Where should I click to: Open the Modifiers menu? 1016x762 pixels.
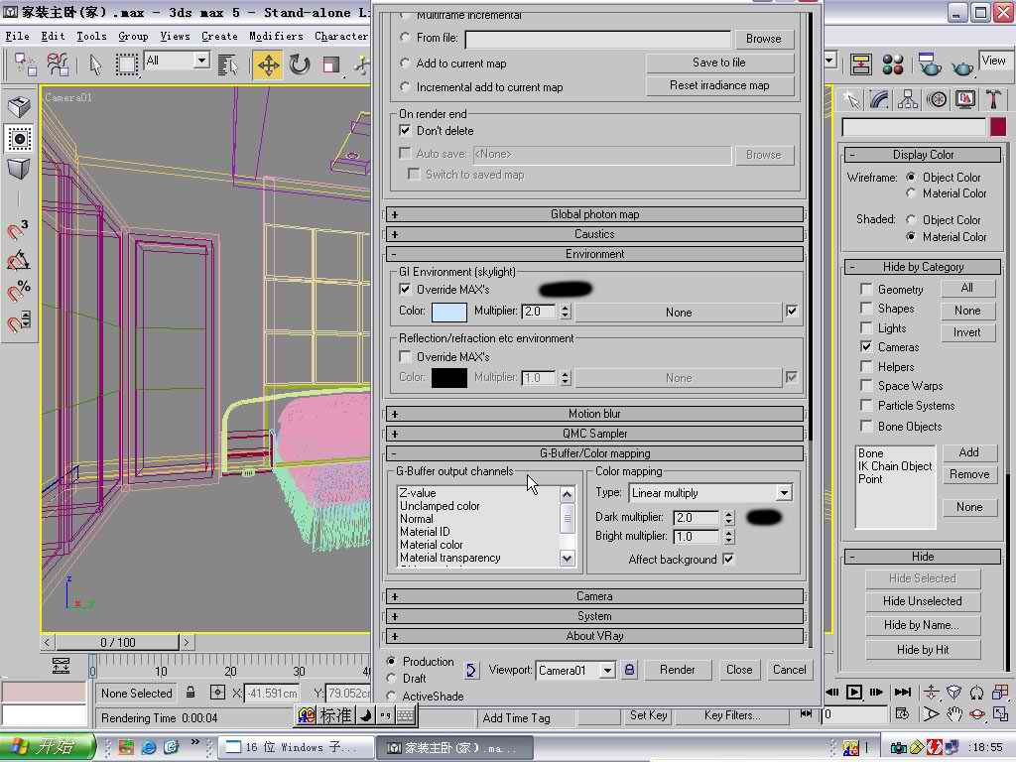(276, 36)
